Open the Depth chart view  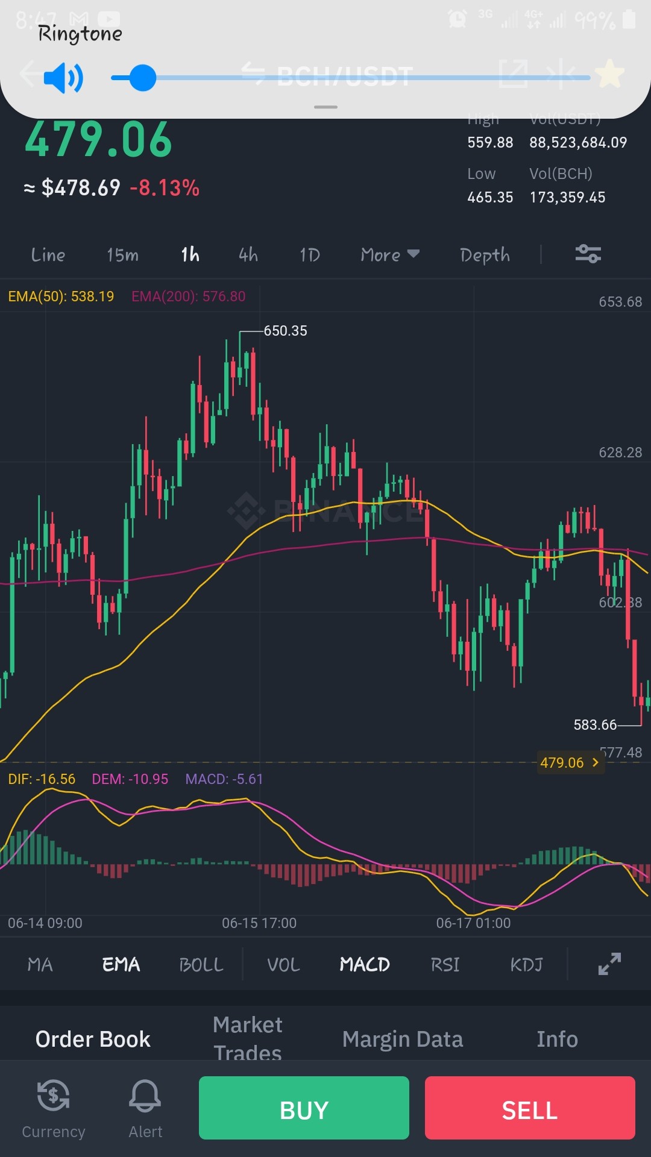point(485,256)
